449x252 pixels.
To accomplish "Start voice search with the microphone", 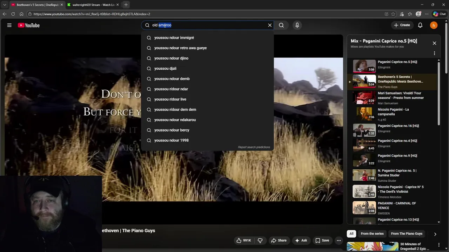I will tap(297, 25).
